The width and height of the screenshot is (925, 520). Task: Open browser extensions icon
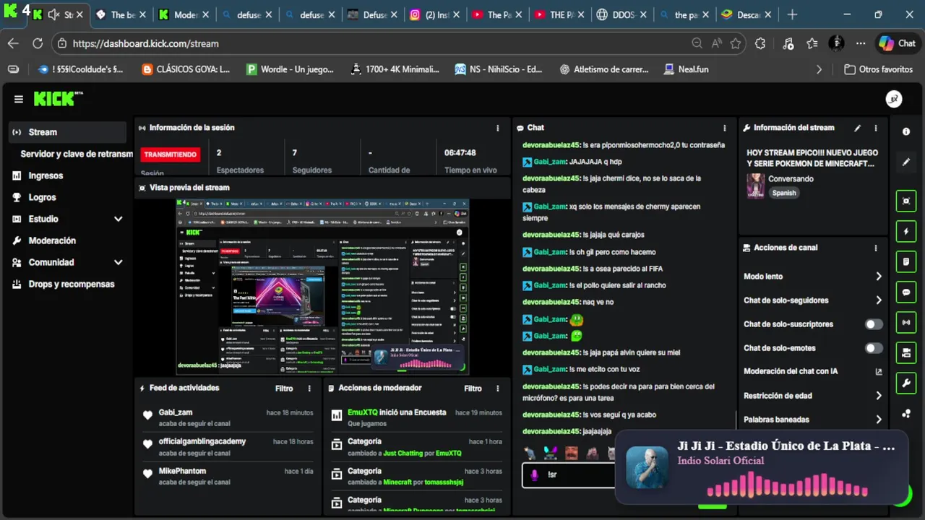click(760, 43)
